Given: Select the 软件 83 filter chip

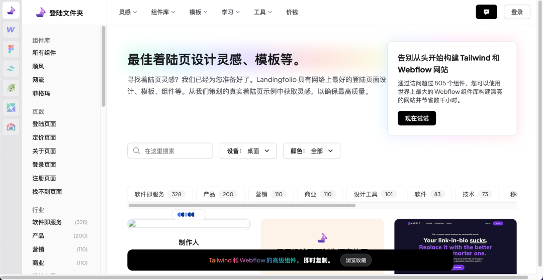Looking at the screenshot, I should tap(430, 194).
